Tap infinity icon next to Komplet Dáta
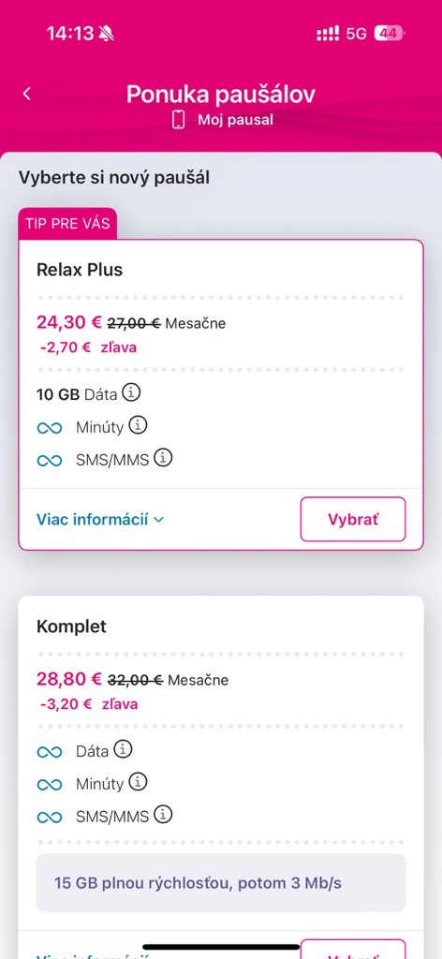442x959 pixels. (x=50, y=752)
